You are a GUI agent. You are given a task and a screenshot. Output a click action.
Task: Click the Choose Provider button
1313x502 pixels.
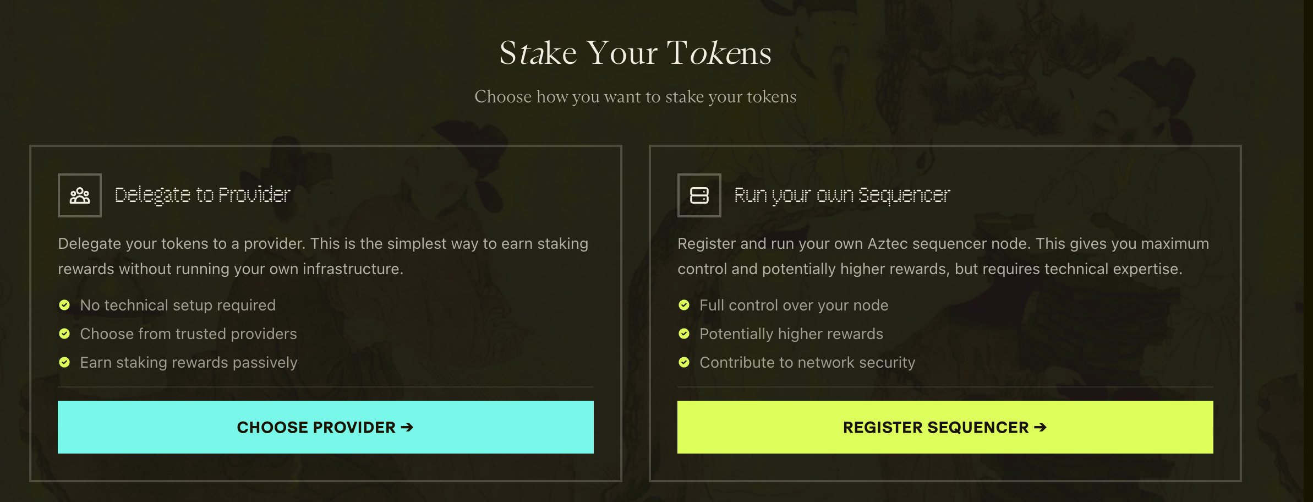pyautogui.click(x=326, y=427)
